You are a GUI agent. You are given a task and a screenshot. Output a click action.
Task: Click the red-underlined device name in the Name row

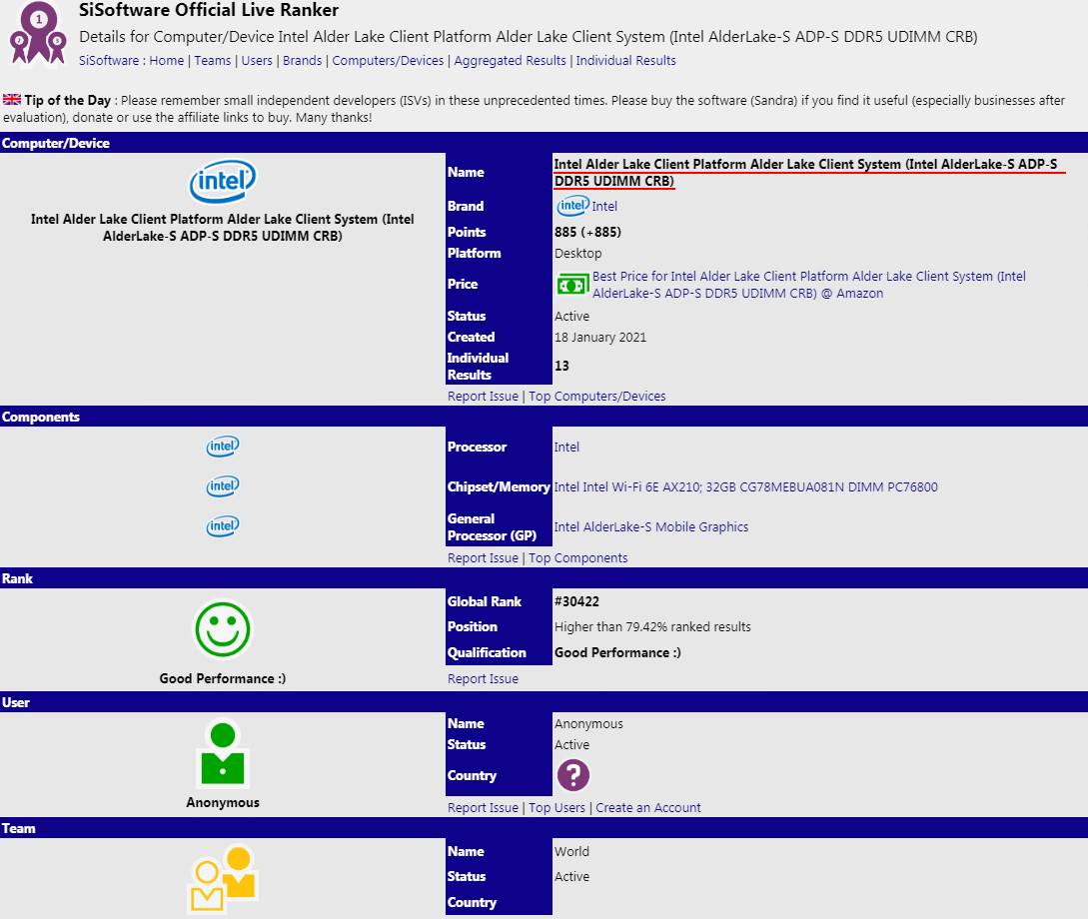(x=805, y=173)
